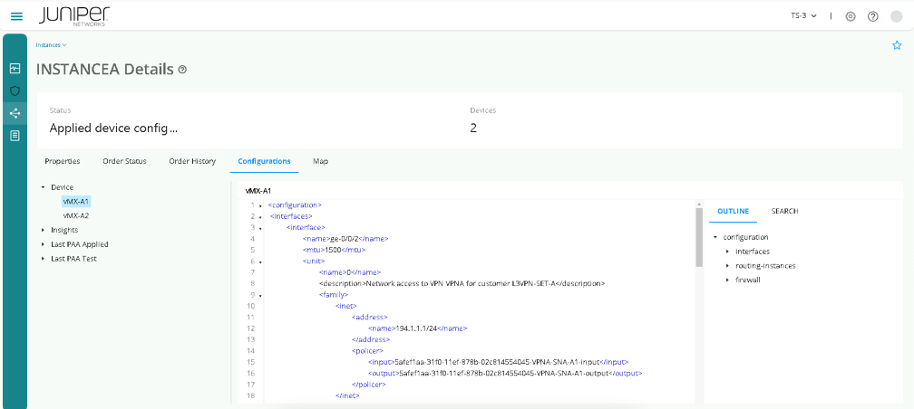Click the vMX-A1 editor title
Screen dimensions: 914x409
pos(258,190)
